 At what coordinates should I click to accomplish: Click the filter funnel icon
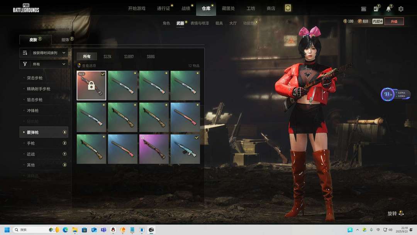(25, 64)
